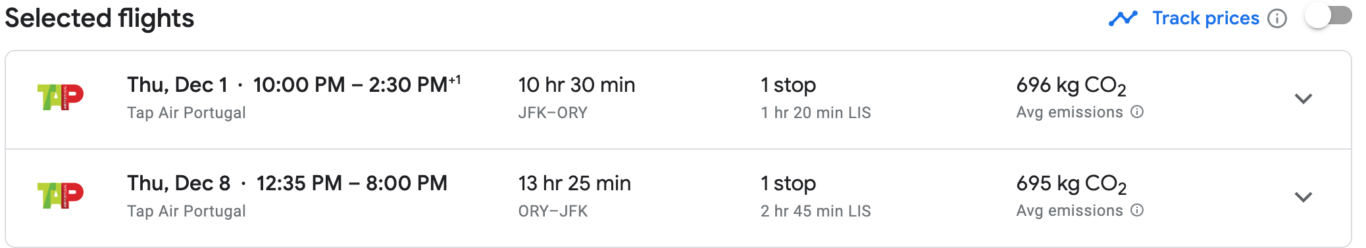Click the 2 hr 45 min LIS layover
This screenshot has width=1366, height=248.
point(815,211)
